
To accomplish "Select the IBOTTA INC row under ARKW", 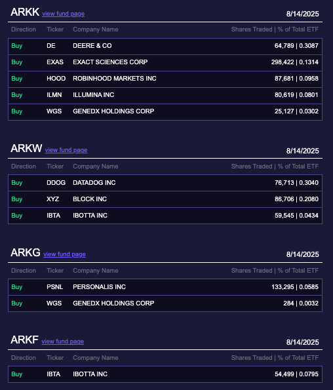I will 165,216.
